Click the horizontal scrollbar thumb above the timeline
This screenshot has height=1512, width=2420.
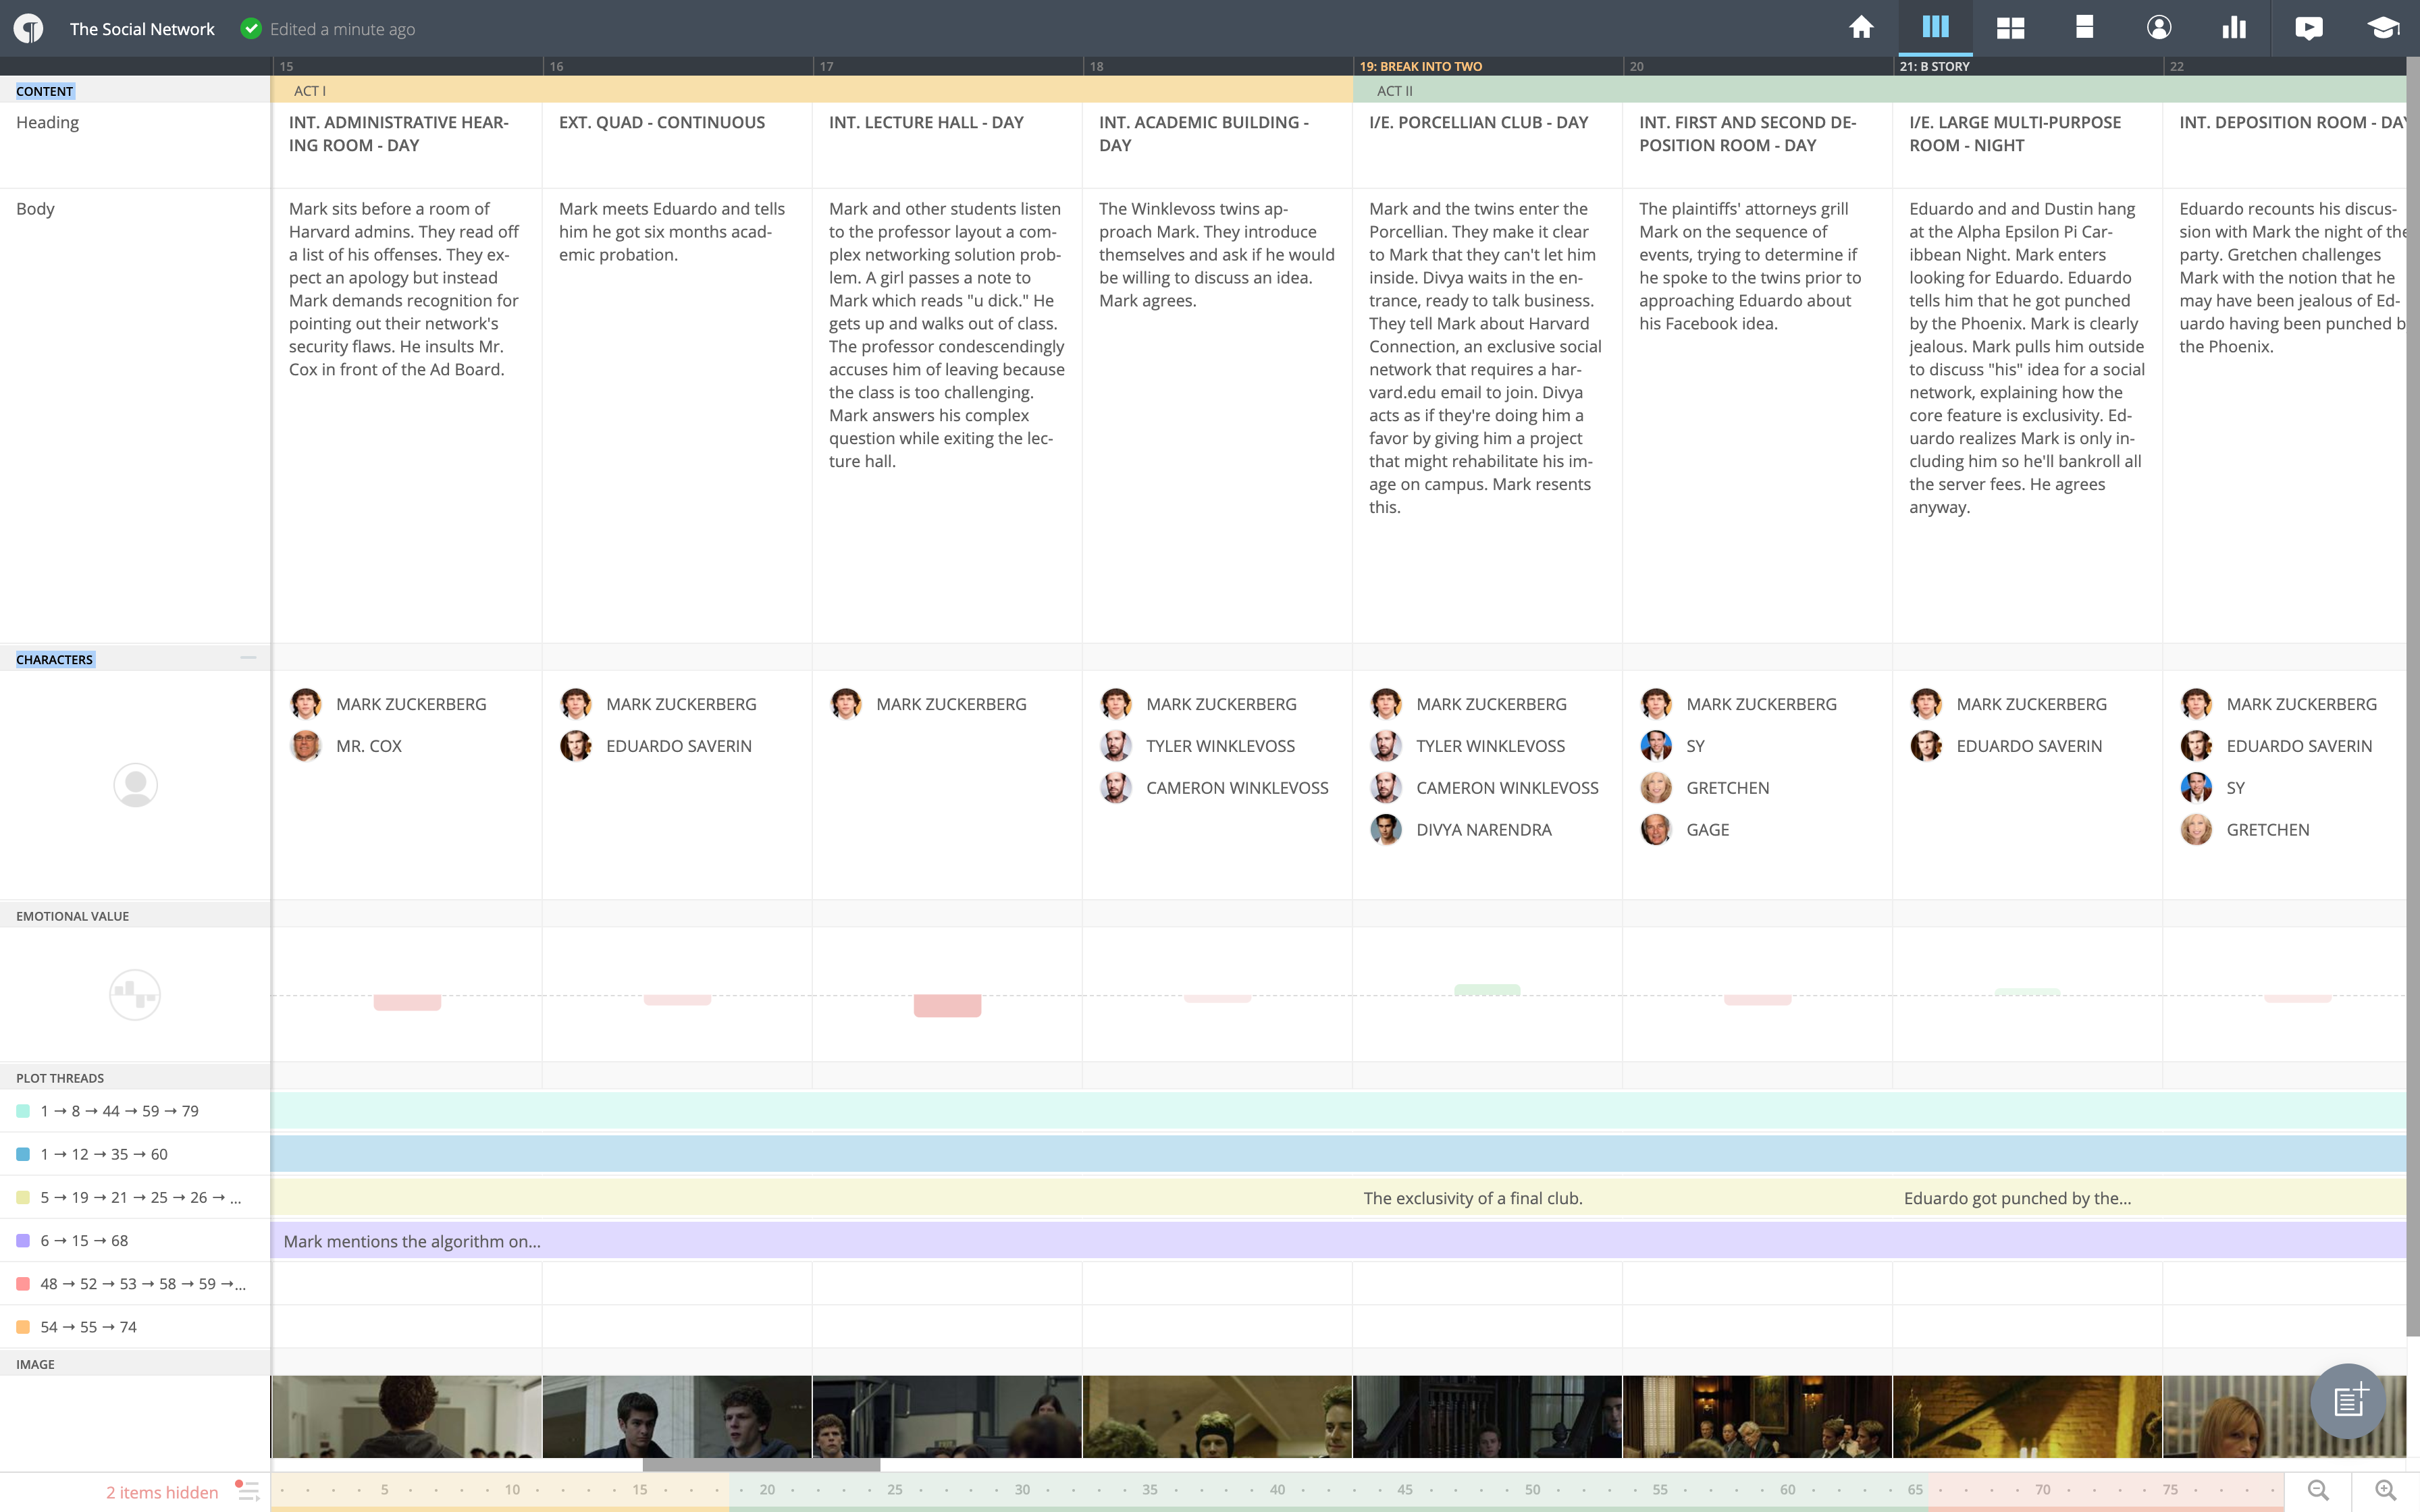click(x=761, y=1465)
